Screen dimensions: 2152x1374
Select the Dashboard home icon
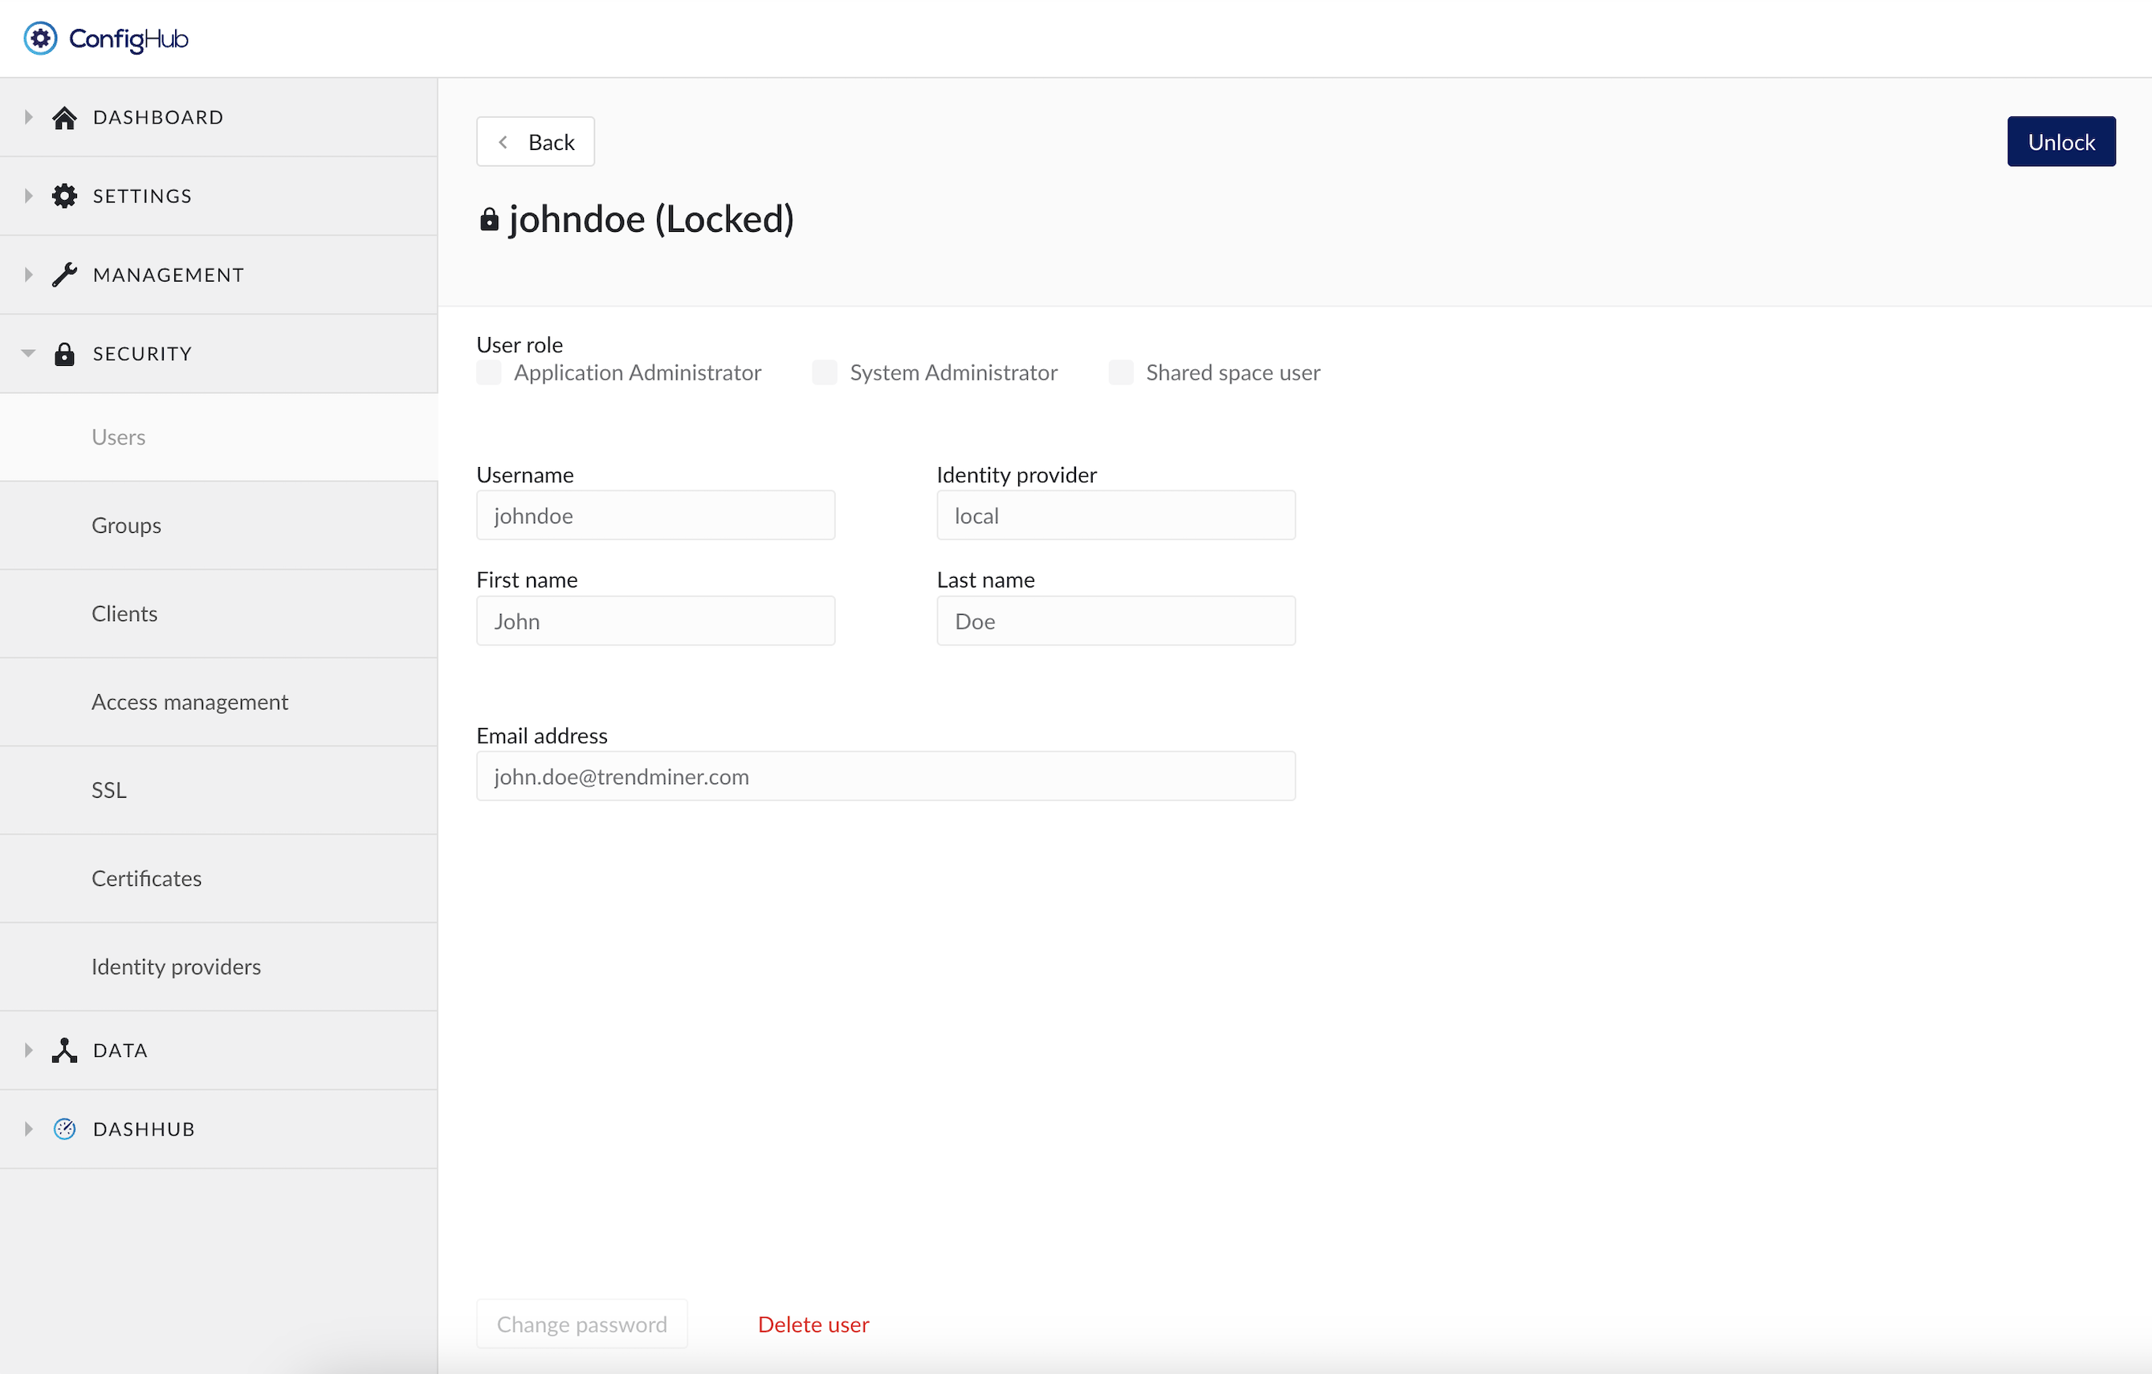(x=64, y=116)
